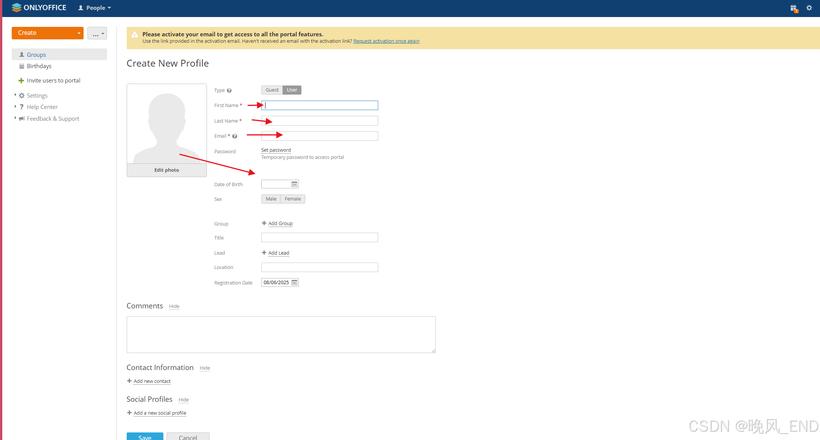This screenshot has width=820, height=440.
Task: Click the Type help question icon
Action: click(229, 90)
